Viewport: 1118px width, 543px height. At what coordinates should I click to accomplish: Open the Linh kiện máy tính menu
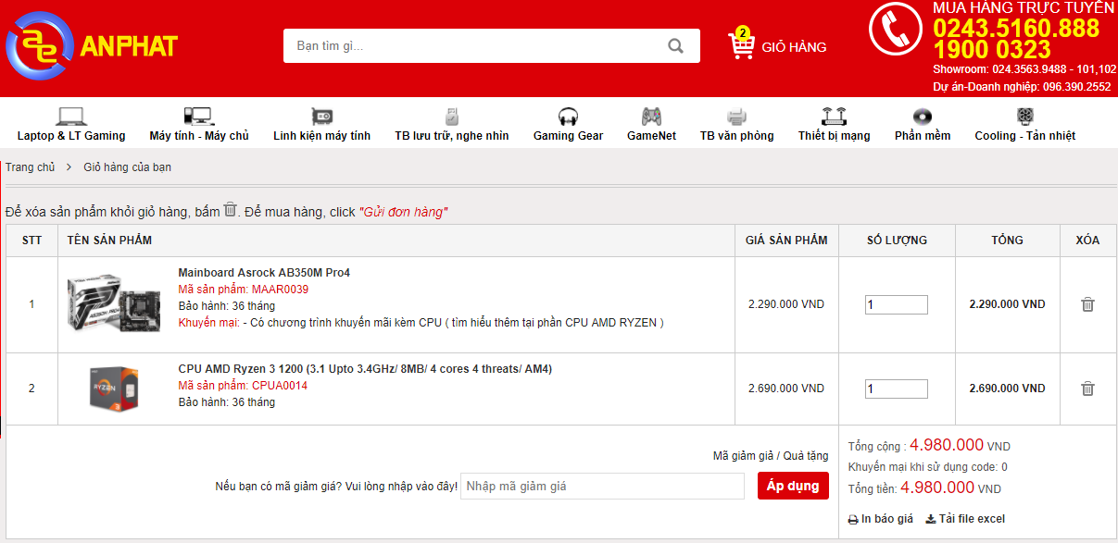pos(321,136)
